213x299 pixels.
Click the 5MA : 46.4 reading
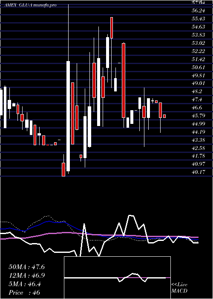click(25, 284)
